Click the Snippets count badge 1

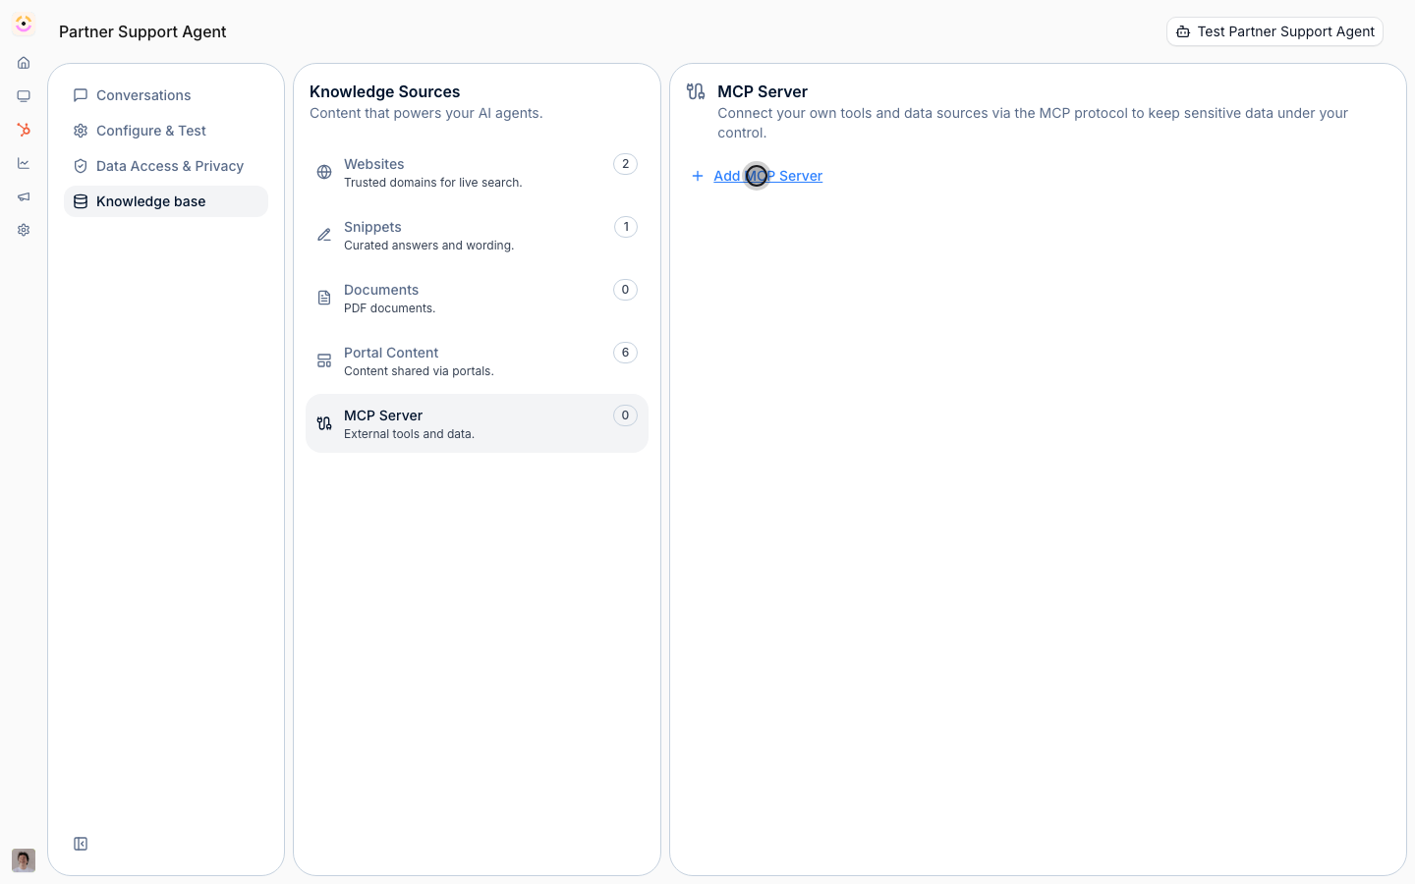coord(625,227)
